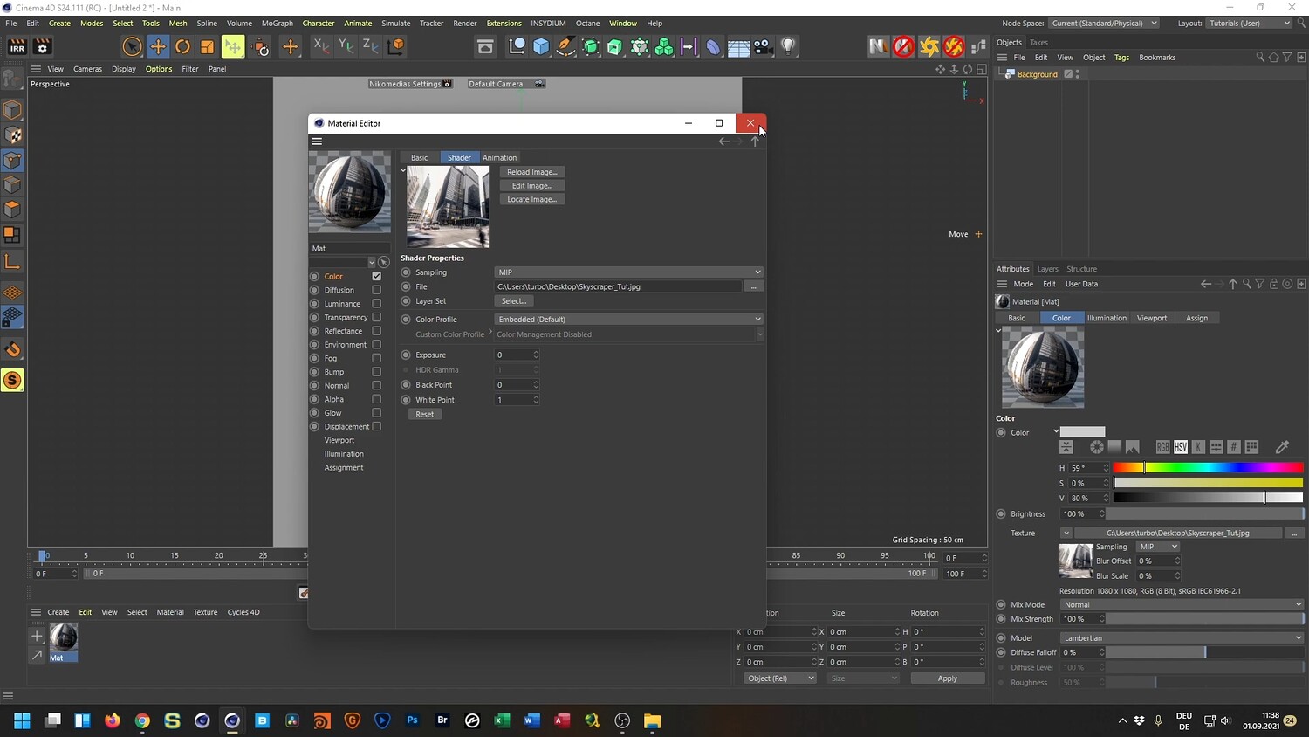Click the Edit Image button
This screenshot has height=737, width=1309.
pyautogui.click(x=532, y=186)
